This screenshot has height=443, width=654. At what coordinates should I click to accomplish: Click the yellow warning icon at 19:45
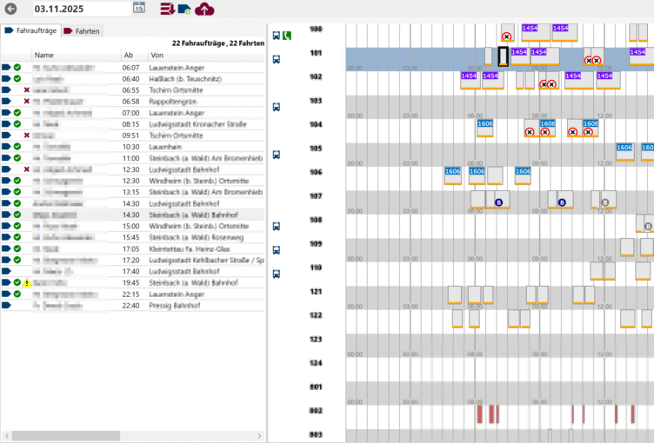click(27, 283)
